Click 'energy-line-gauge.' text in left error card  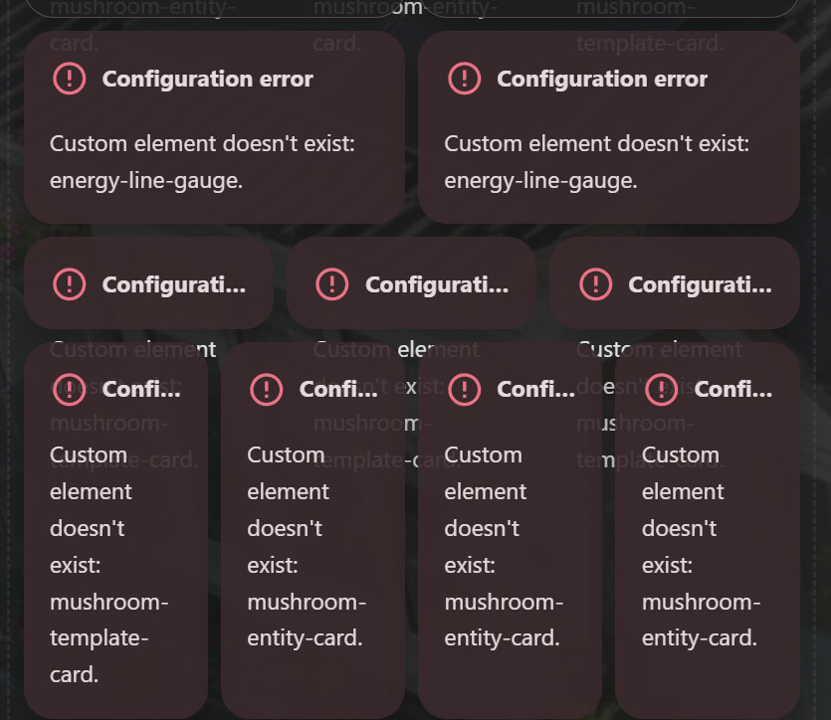[146, 181]
